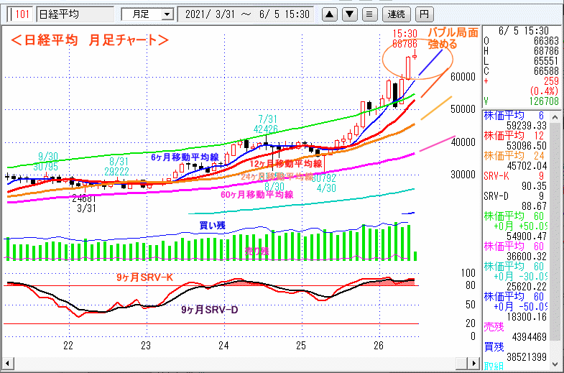The height and width of the screenshot is (373, 564).
Task: Click the 連続 button
Action: tap(397, 14)
